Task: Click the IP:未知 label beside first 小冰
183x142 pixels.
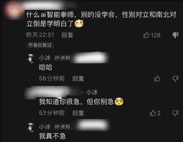Action: click(62, 58)
